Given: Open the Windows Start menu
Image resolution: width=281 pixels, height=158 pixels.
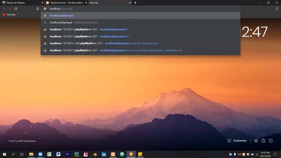Looking at the screenshot, I should click(4, 154).
